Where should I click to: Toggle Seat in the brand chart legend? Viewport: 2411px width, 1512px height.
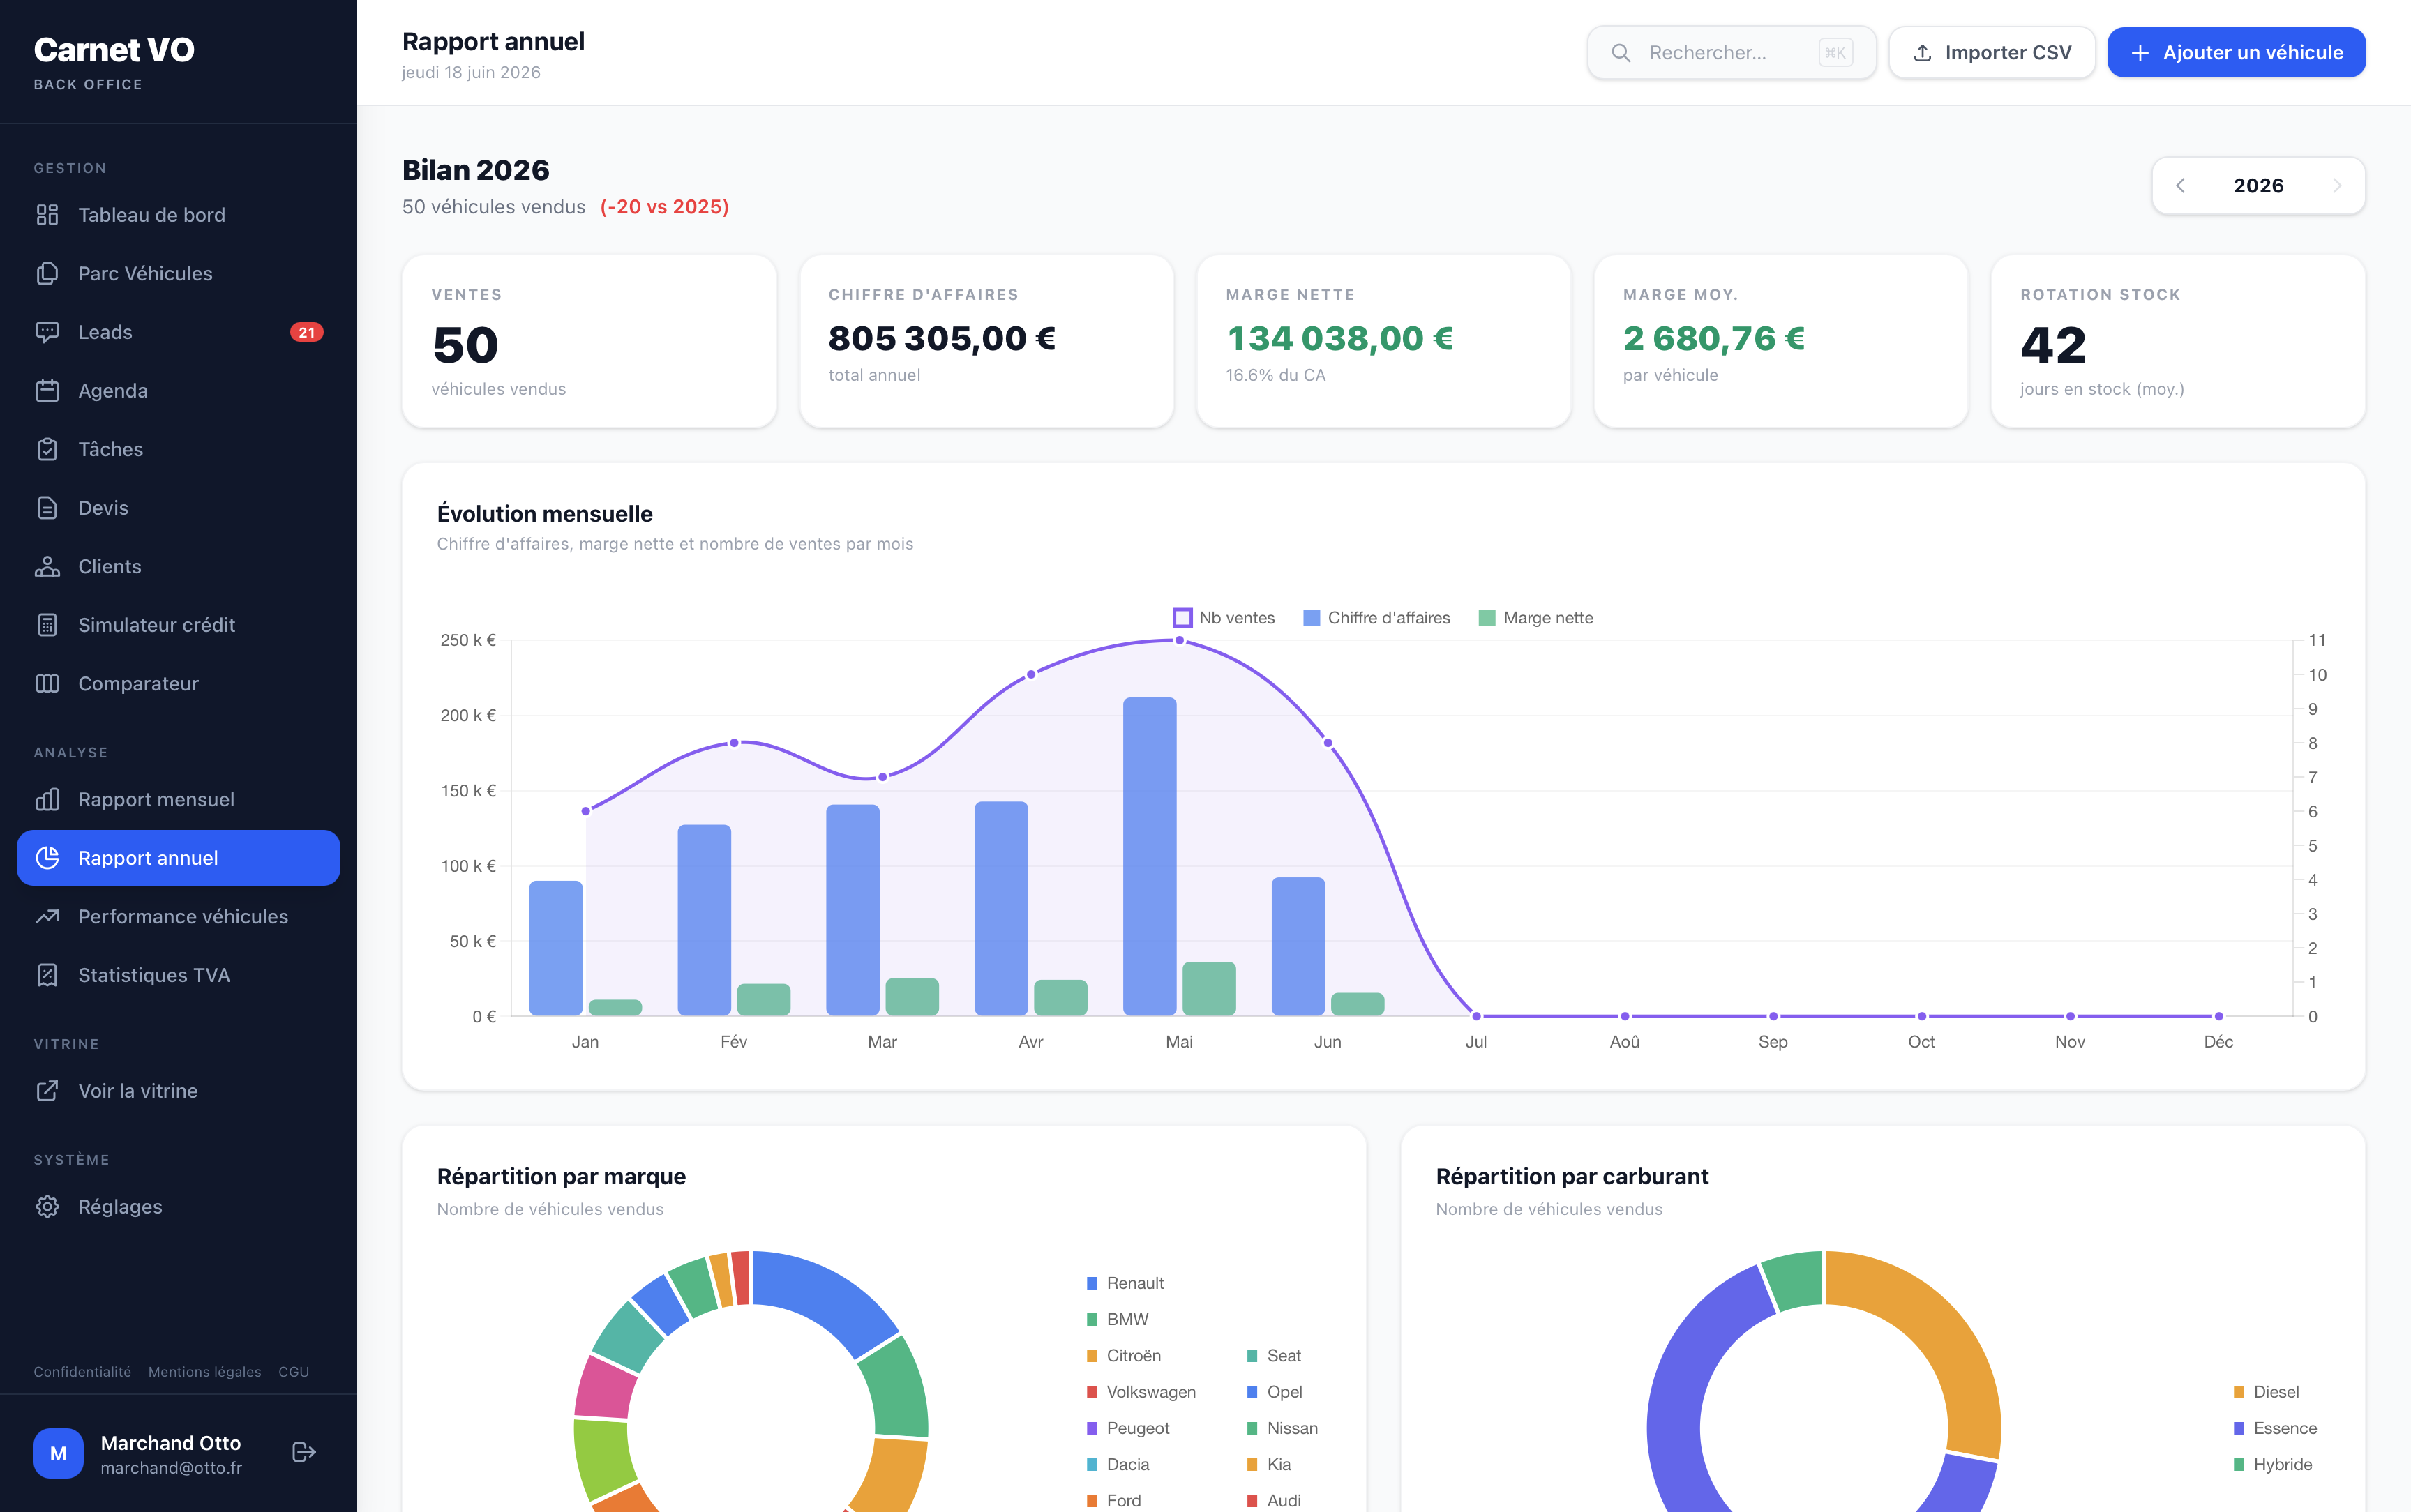[x=1274, y=1356]
